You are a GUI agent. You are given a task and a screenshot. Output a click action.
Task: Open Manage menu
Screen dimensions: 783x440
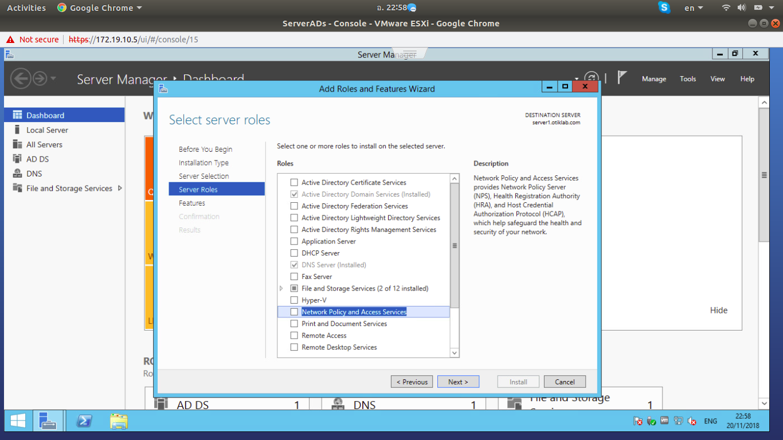click(x=654, y=79)
